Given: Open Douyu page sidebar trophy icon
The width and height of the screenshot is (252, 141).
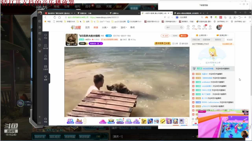Looking at the screenshot, I should pyautogui.click(x=45, y=78).
